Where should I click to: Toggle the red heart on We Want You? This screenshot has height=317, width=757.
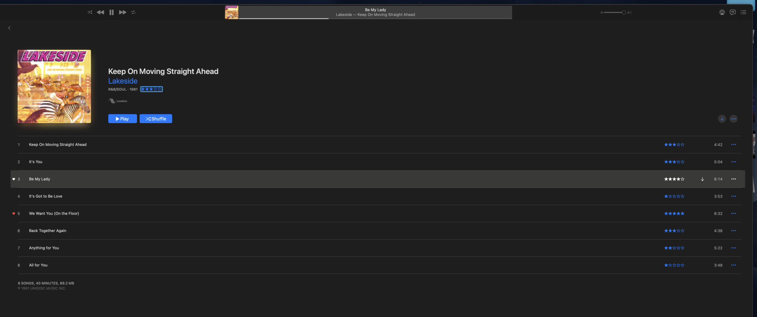[x=14, y=213]
